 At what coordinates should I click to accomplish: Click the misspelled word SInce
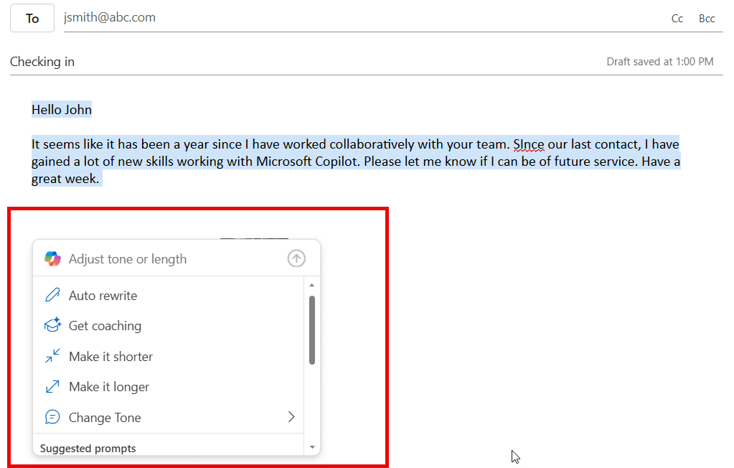pos(529,144)
